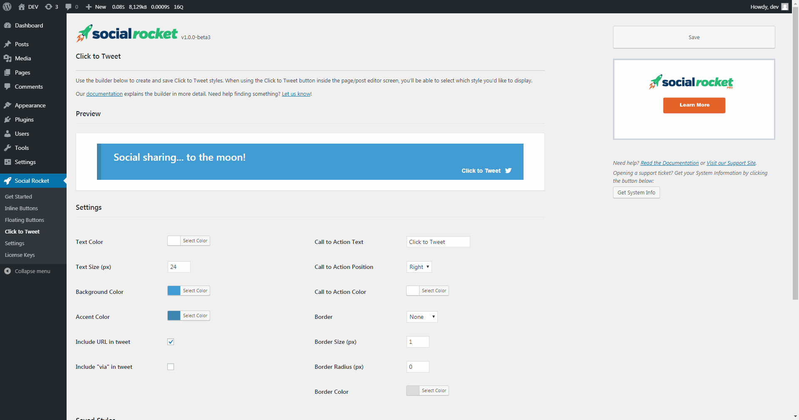Click the Dashboard gauge icon in the sidebar
This screenshot has width=799, height=420.
point(7,25)
